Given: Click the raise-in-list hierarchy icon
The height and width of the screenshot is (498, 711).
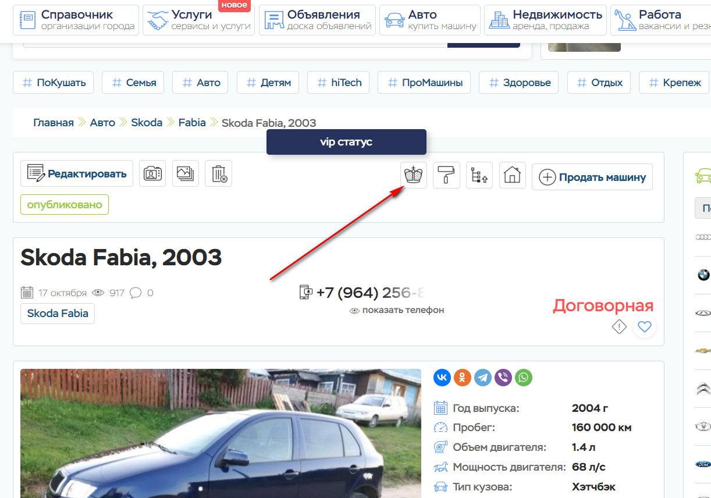Looking at the screenshot, I should coord(479,175).
